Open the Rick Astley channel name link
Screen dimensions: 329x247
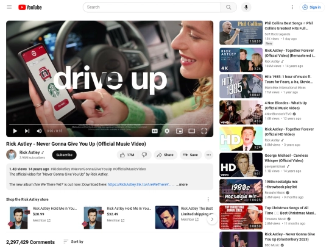(30, 152)
